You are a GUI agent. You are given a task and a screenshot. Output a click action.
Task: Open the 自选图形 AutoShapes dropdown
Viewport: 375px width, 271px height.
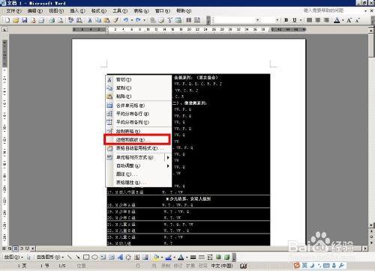pos(50,257)
